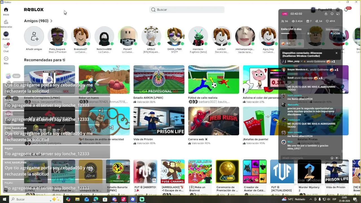The width and height of the screenshot is (361, 203).
Task: Open friend colt3sl1's avatar
Action: (x=221, y=36)
